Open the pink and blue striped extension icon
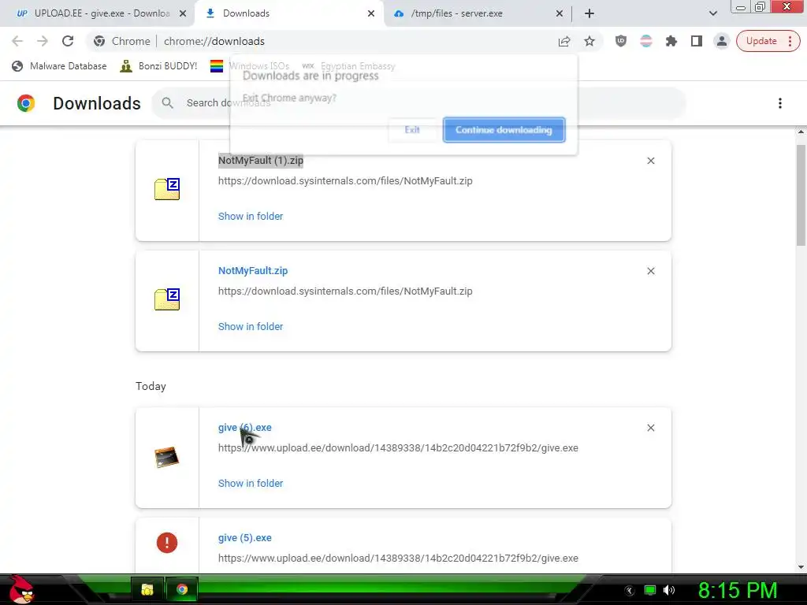807x605 pixels. click(646, 41)
